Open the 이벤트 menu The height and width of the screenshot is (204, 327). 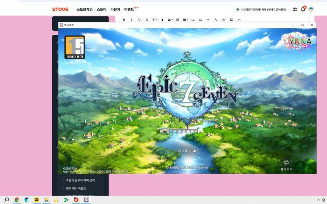coord(129,9)
